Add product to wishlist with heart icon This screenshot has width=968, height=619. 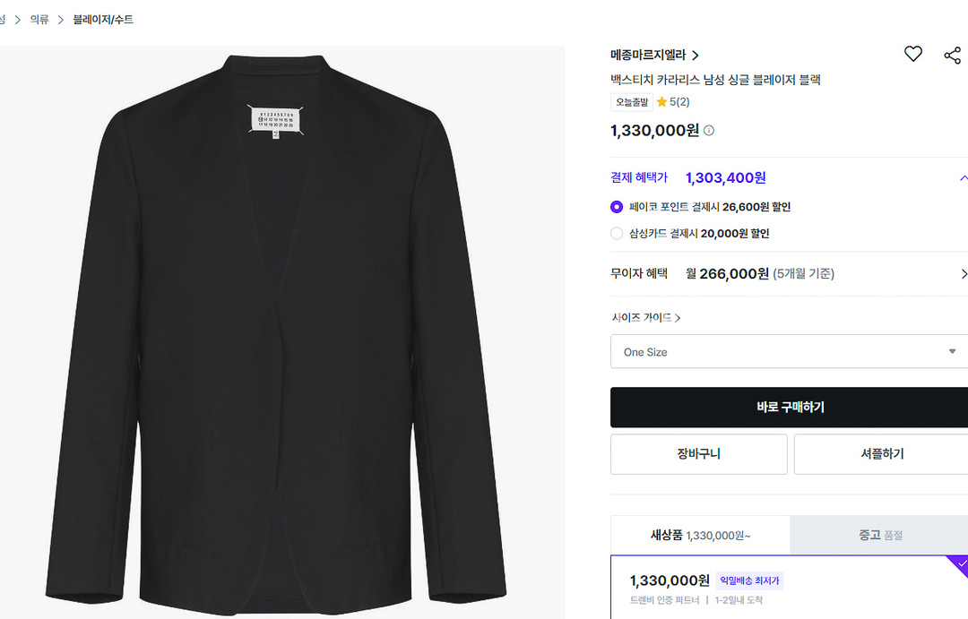(x=912, y=55)
